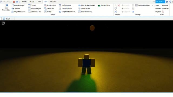Open the Script Analysis window

click(35, 8)
